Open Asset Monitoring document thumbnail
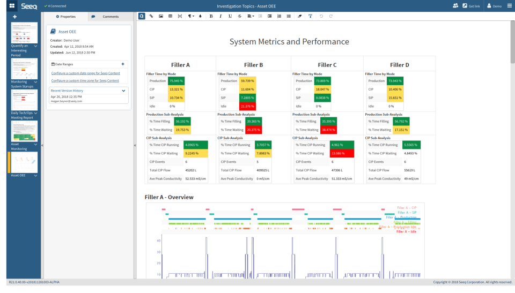The width and height of the screenshot is (515, 293). [24, 131]
